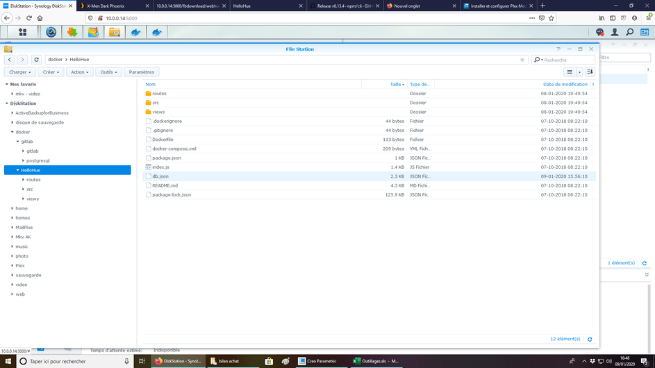Image resolution: width=655 pixels, height=368 pixels.
Task: Open view mode dropdown arrow
Action: tap(579, 72)
